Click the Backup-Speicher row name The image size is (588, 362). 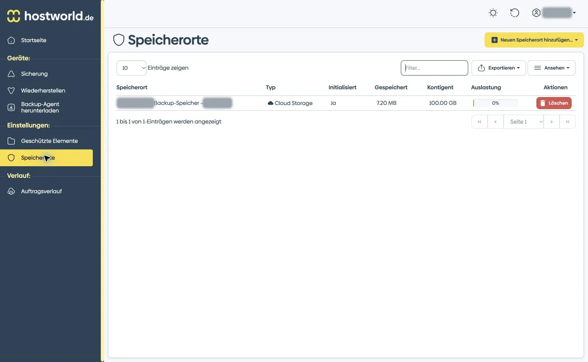(174, 103)
